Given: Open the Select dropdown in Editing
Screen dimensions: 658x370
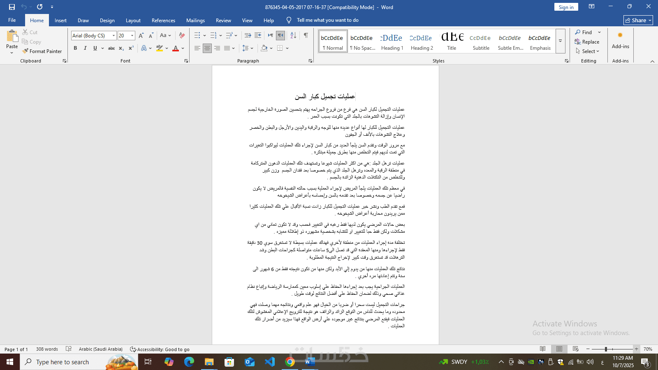Looking at the screenshot, I should tap(588, 51).
